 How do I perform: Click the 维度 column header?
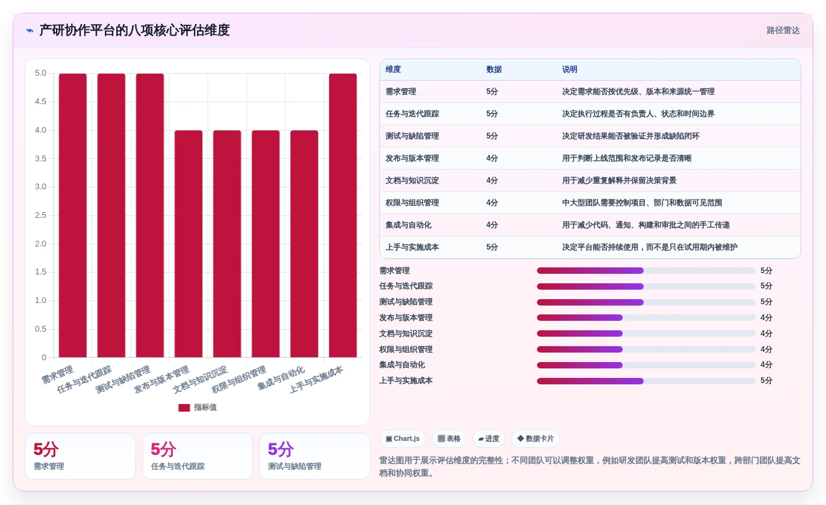tap(393, 70)
